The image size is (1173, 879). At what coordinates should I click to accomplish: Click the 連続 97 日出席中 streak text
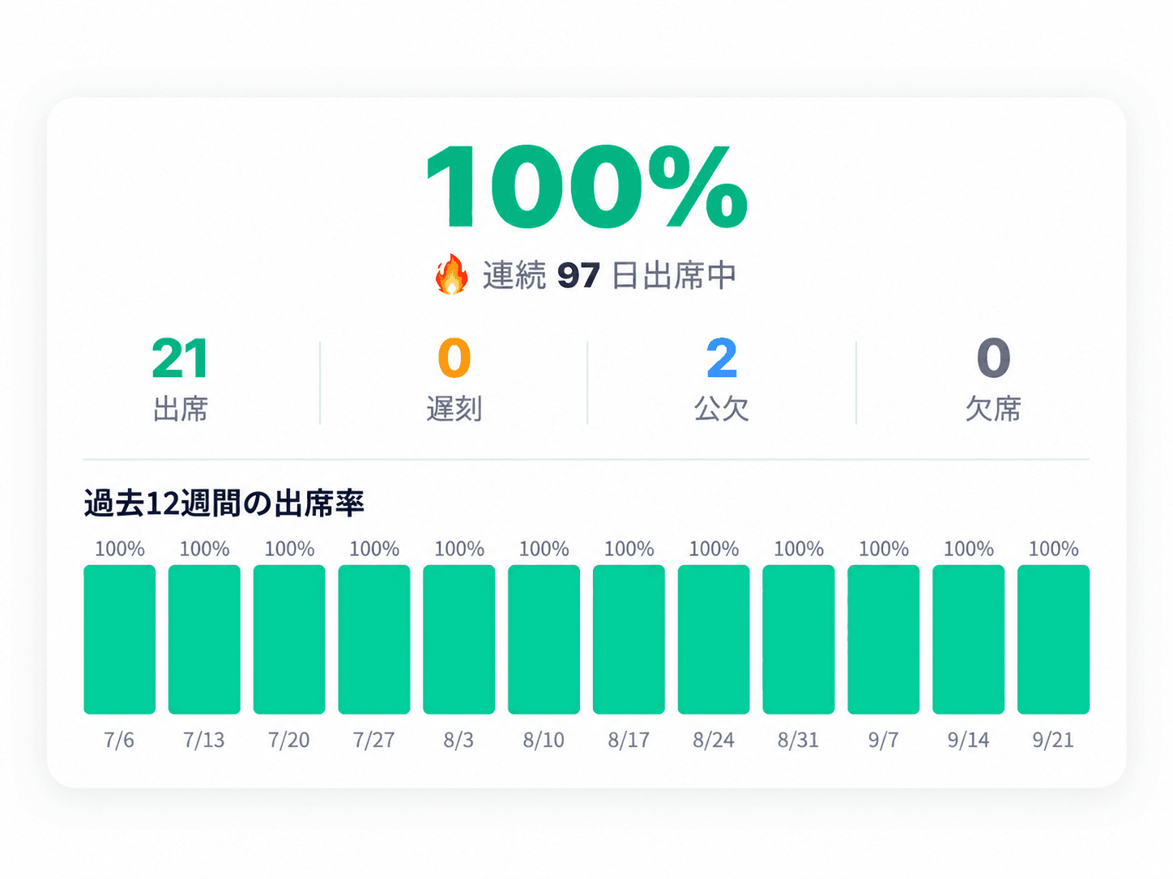point(609,275)
